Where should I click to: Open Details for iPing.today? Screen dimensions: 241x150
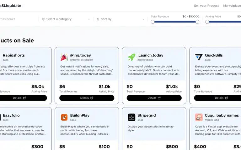pyautogui.click(x=87, y=98)
